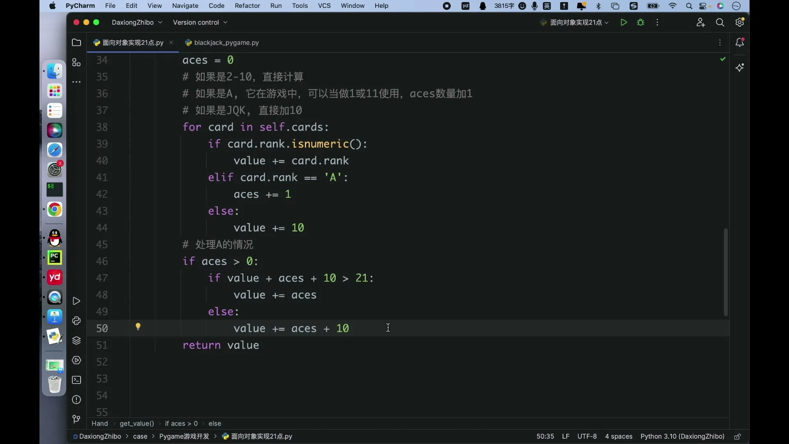Select Python 3.10 interpreter widget
Screen dimensions: 789x444
point(682,437)
